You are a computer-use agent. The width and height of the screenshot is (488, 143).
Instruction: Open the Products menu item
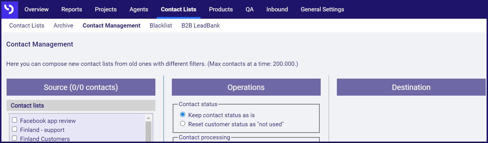[x=221, y=9]
